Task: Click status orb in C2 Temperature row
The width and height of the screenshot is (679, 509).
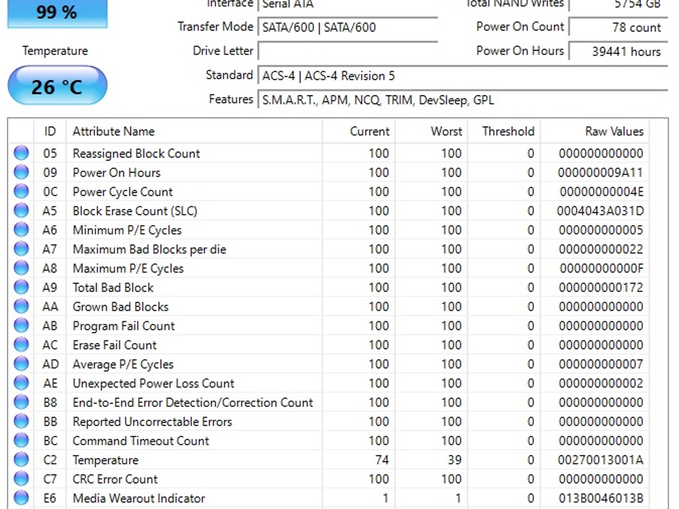Action: click(21, 460)
